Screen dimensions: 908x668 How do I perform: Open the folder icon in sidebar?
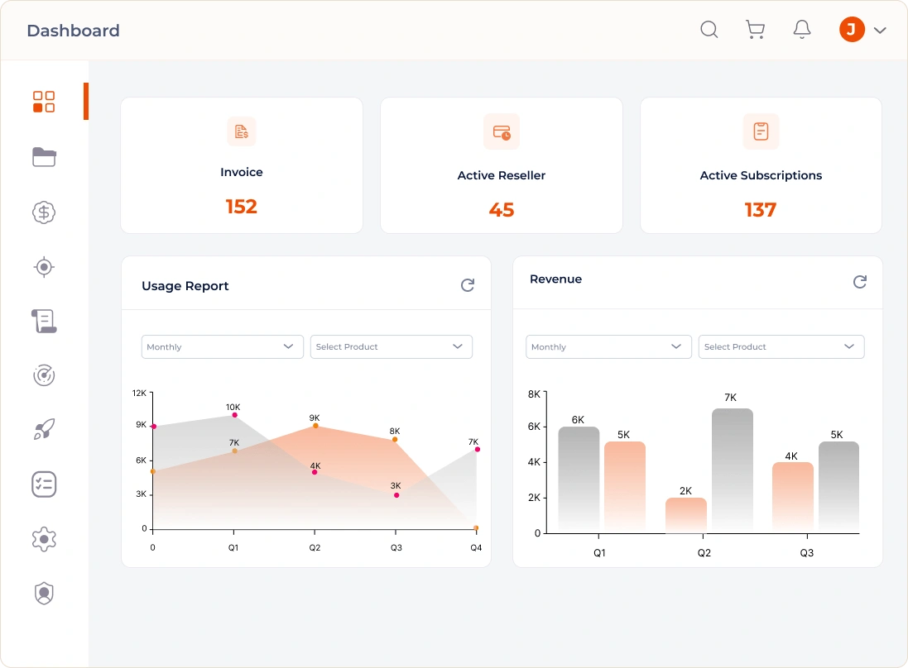[x=44, y=157]
